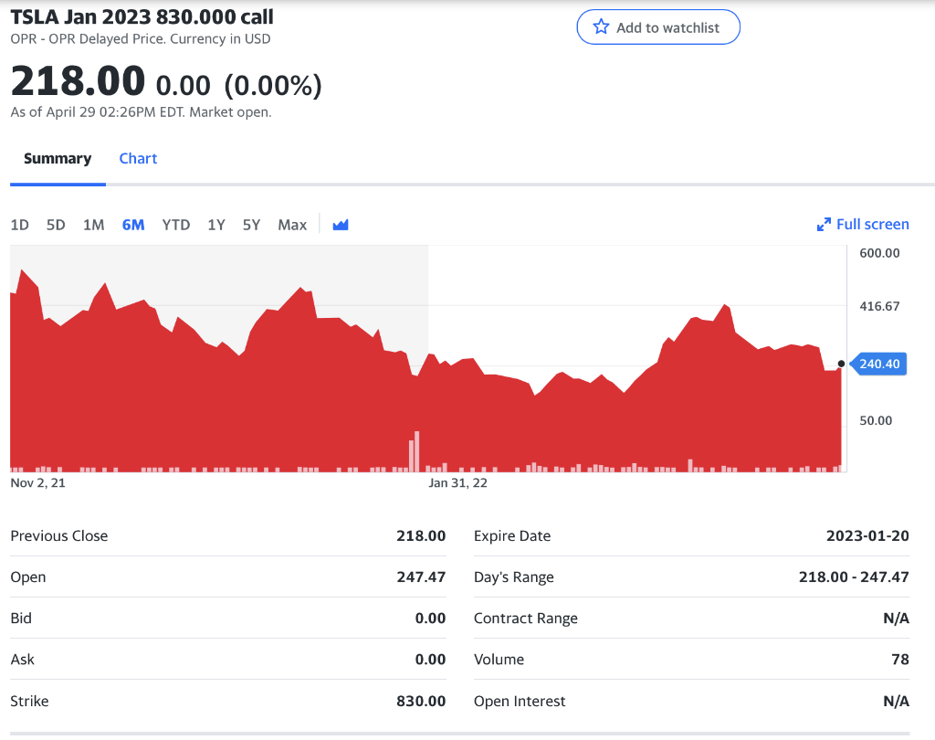Screen dimensions: 935x740
Task: Click the 240.40 current price marker
Action: click(878, 364)
